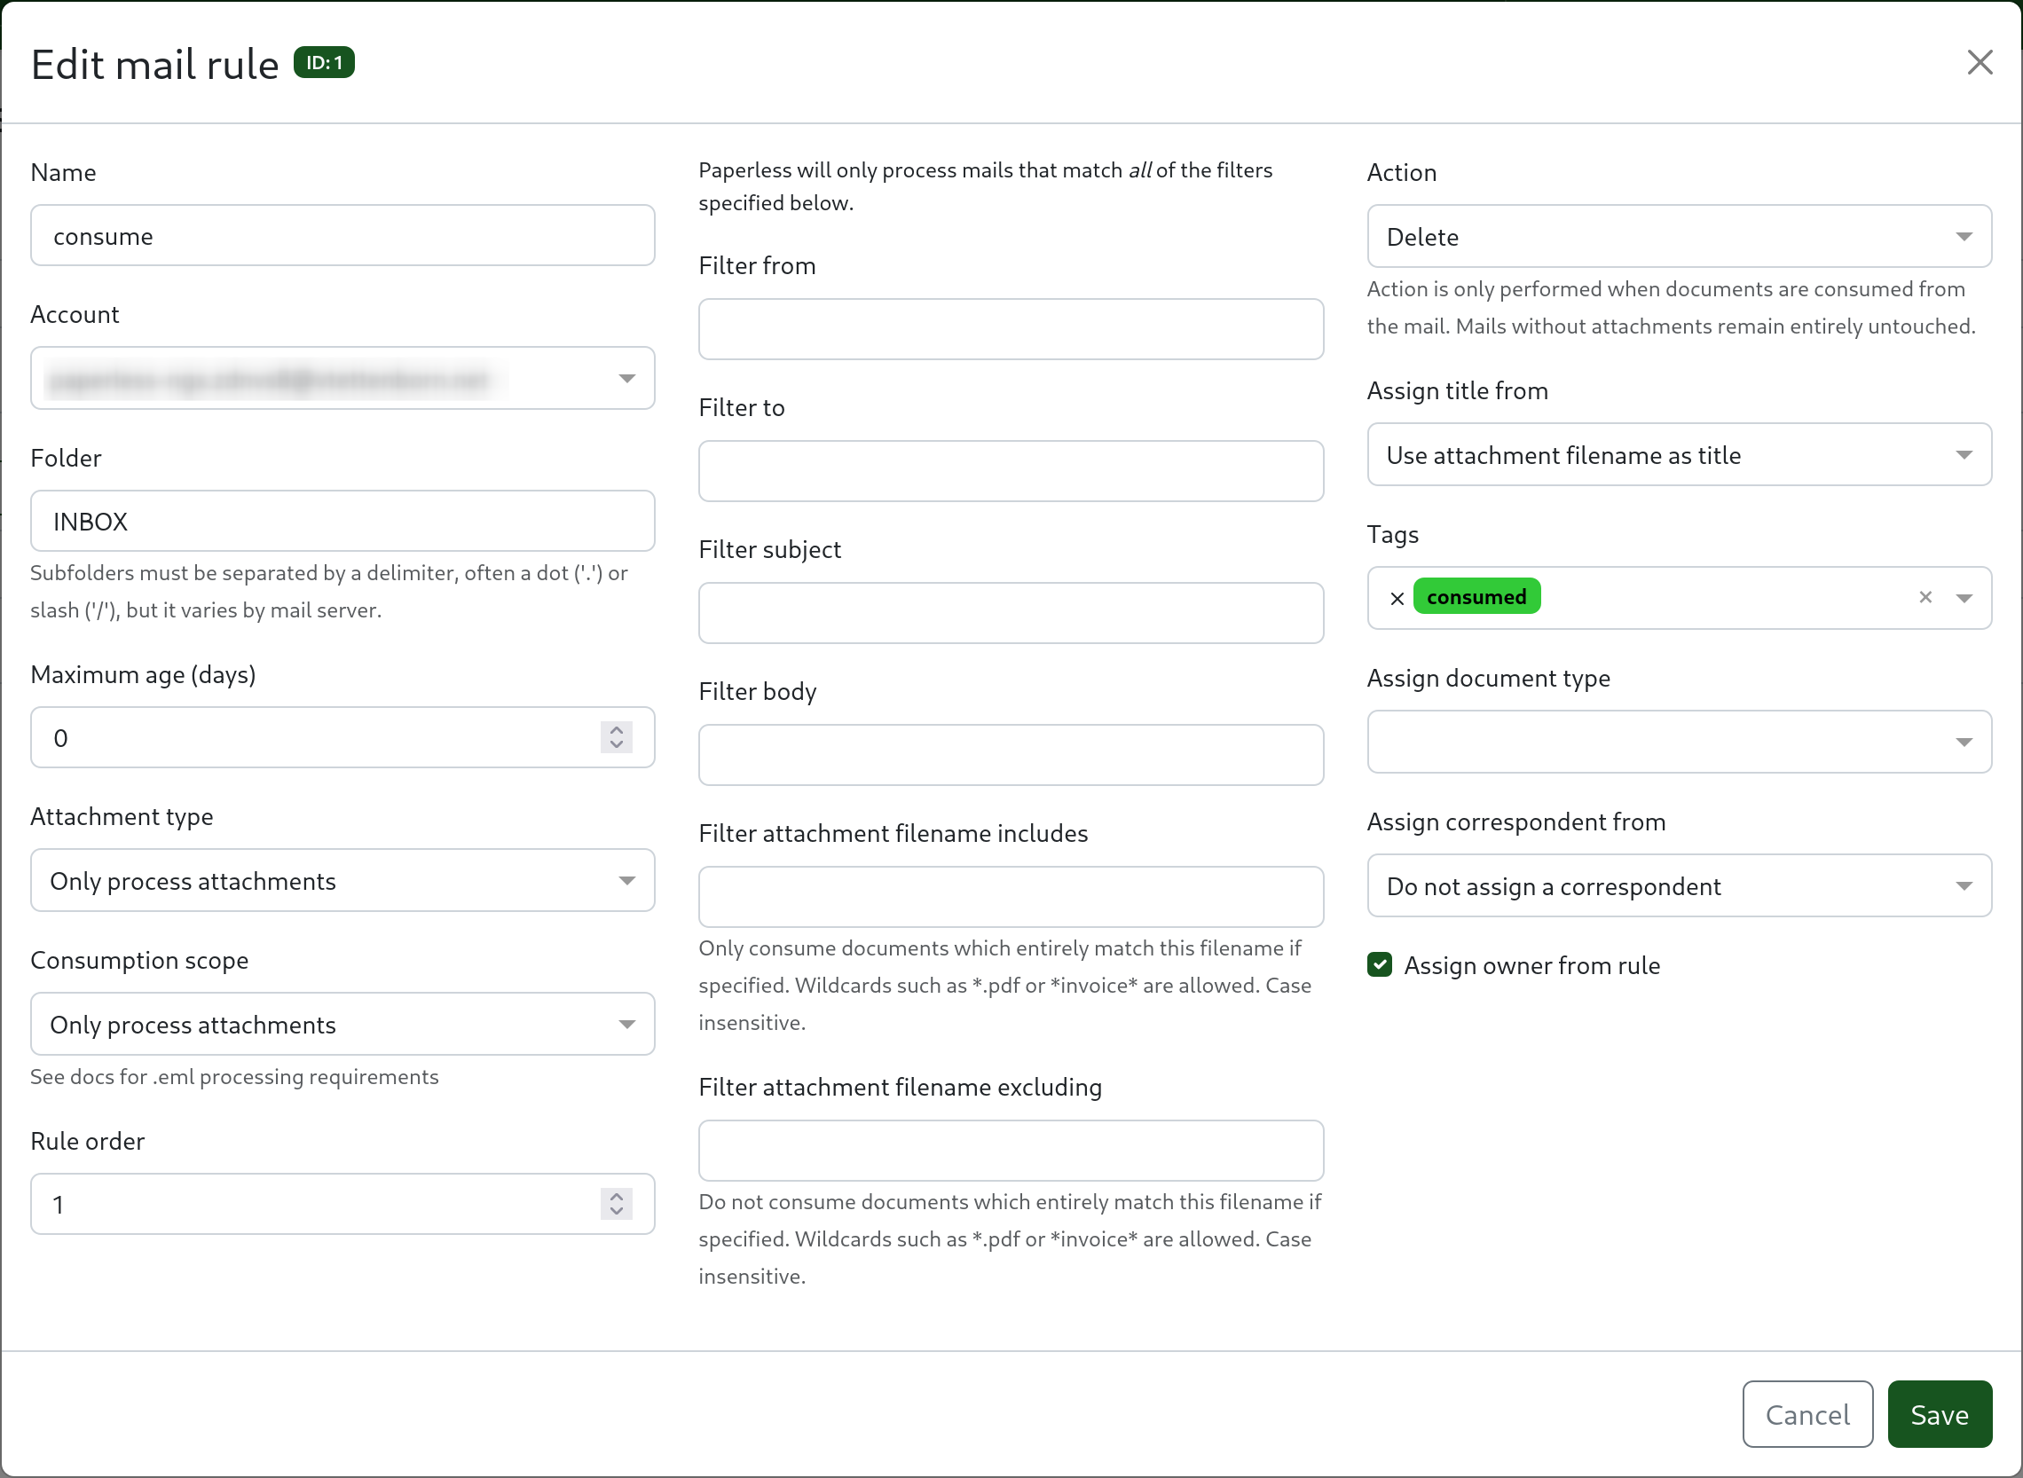Click See docs for .eml processing requirements text
Image resolution: width=2023 pixels, height=1478 pixels.
tap(234, 1076)
